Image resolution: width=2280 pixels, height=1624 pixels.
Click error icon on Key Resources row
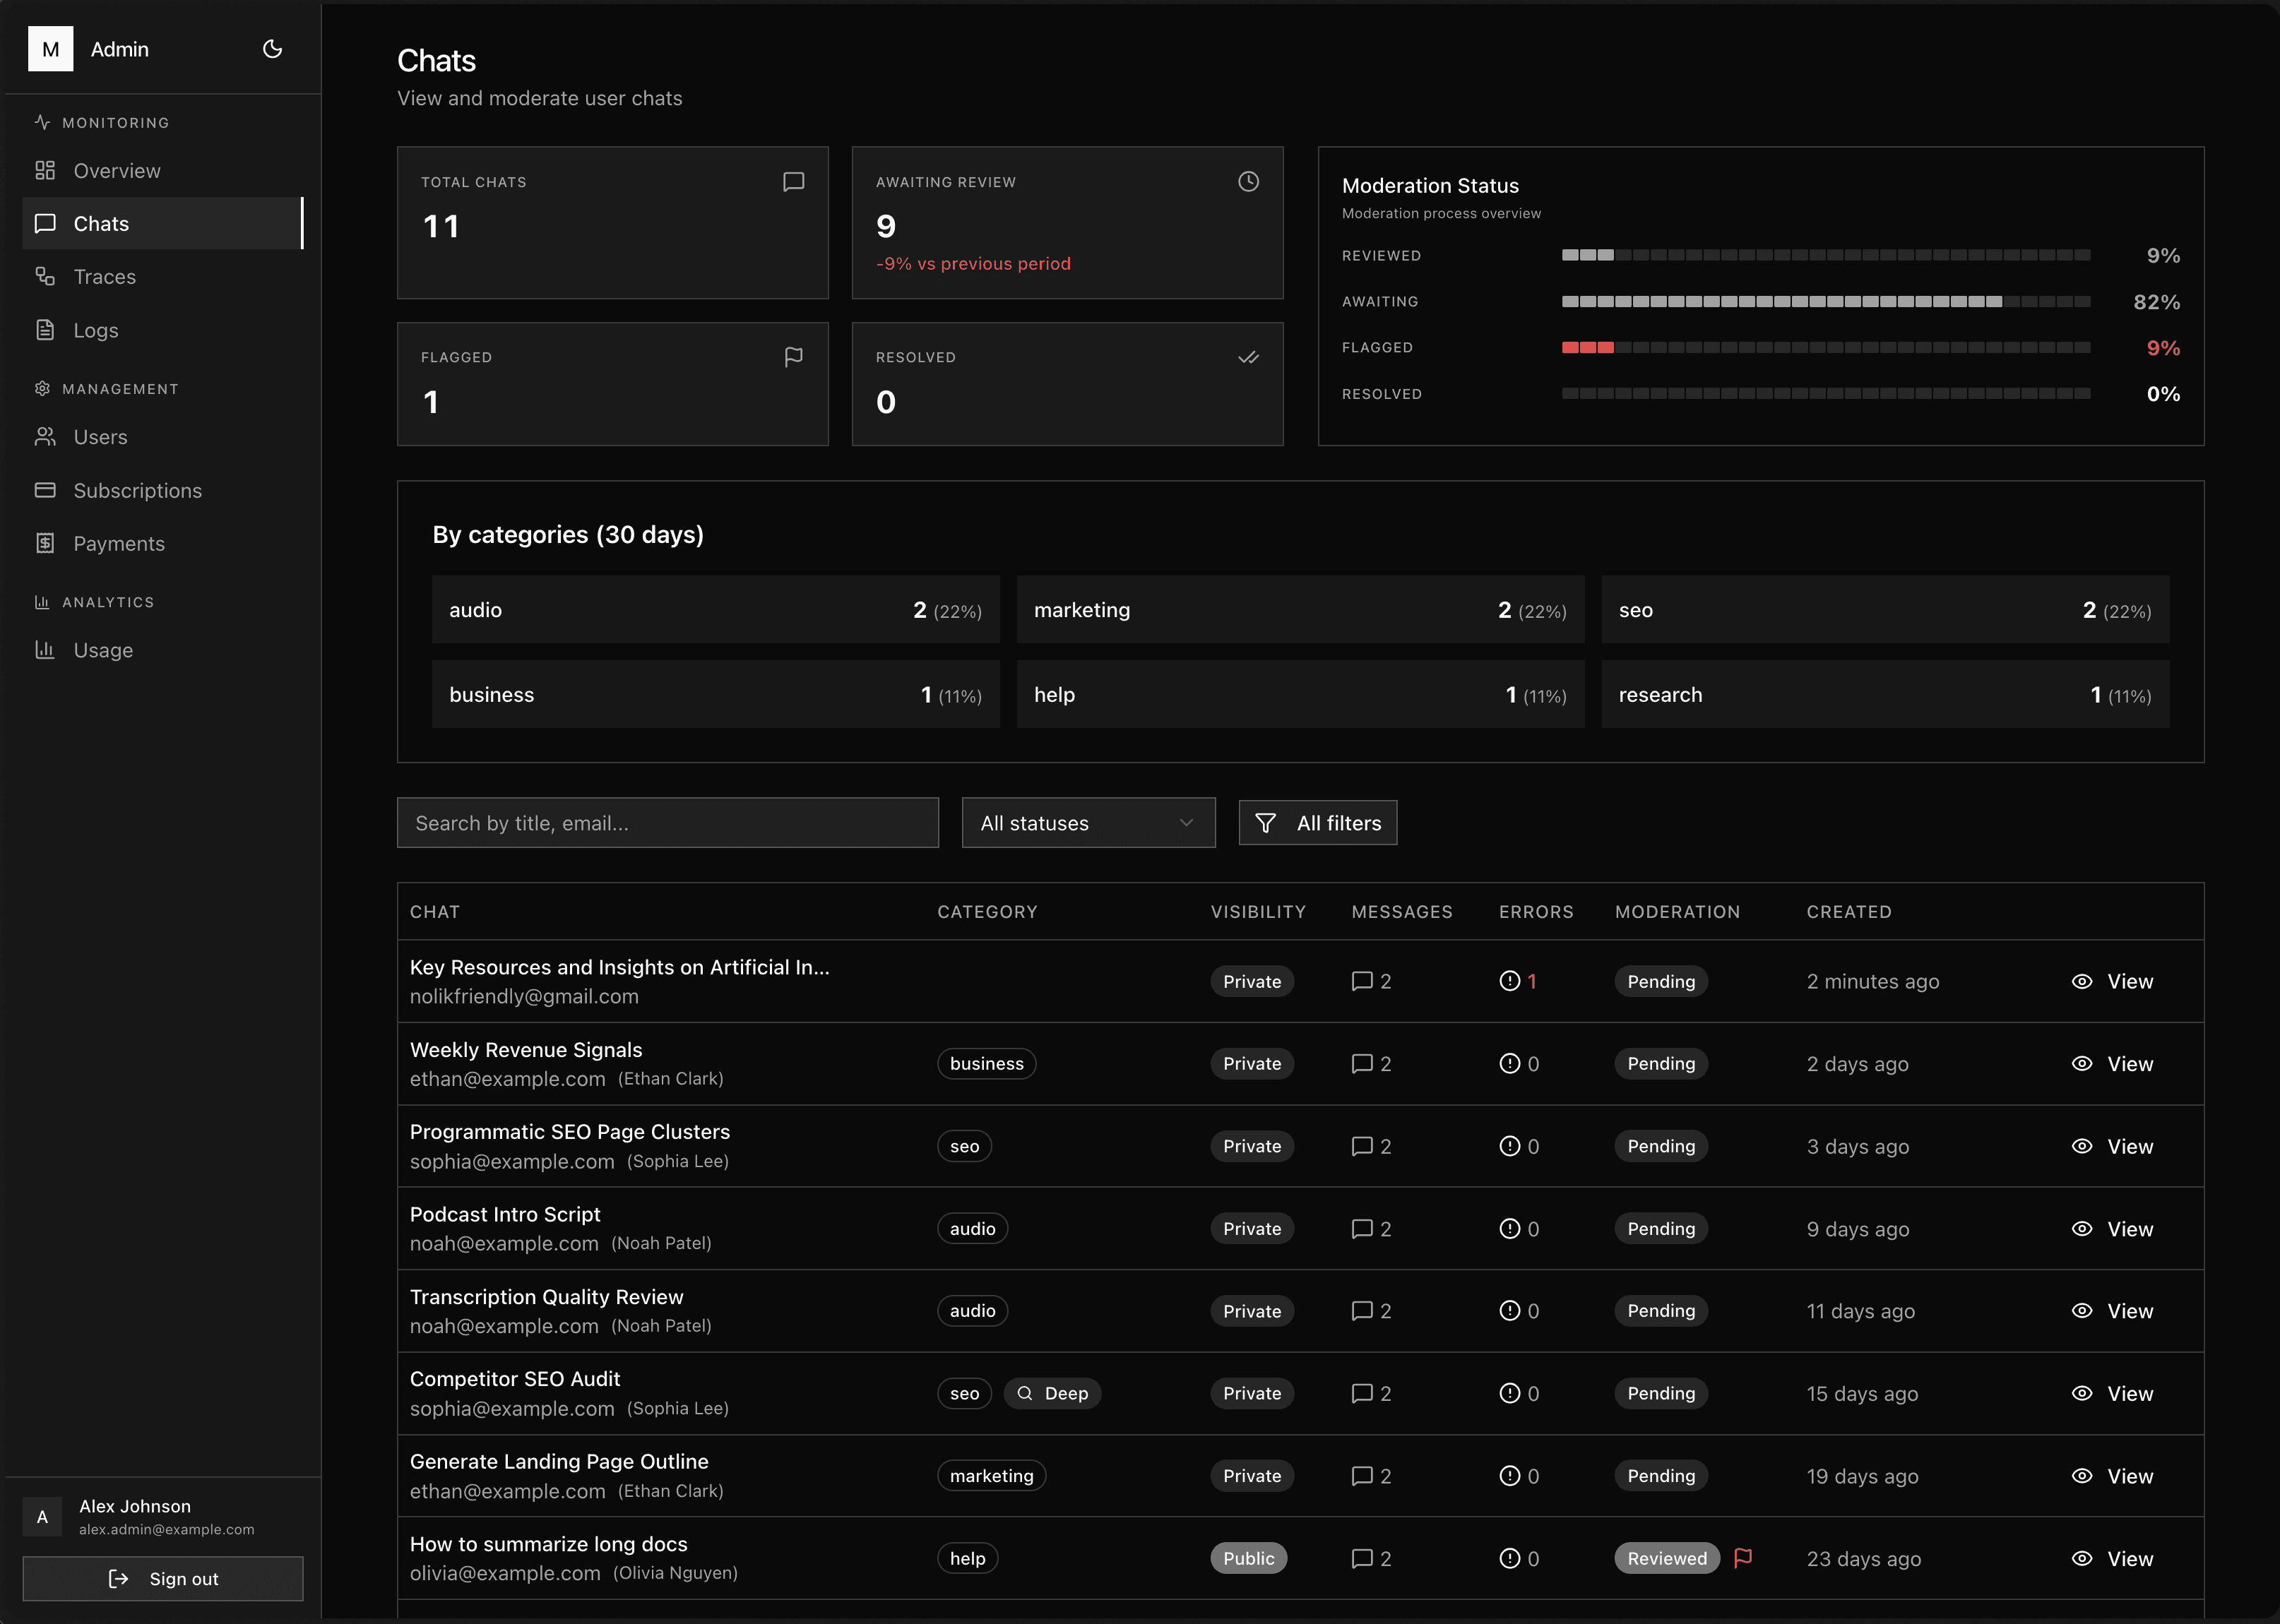pyautogui.click(x=1509, y=981)
